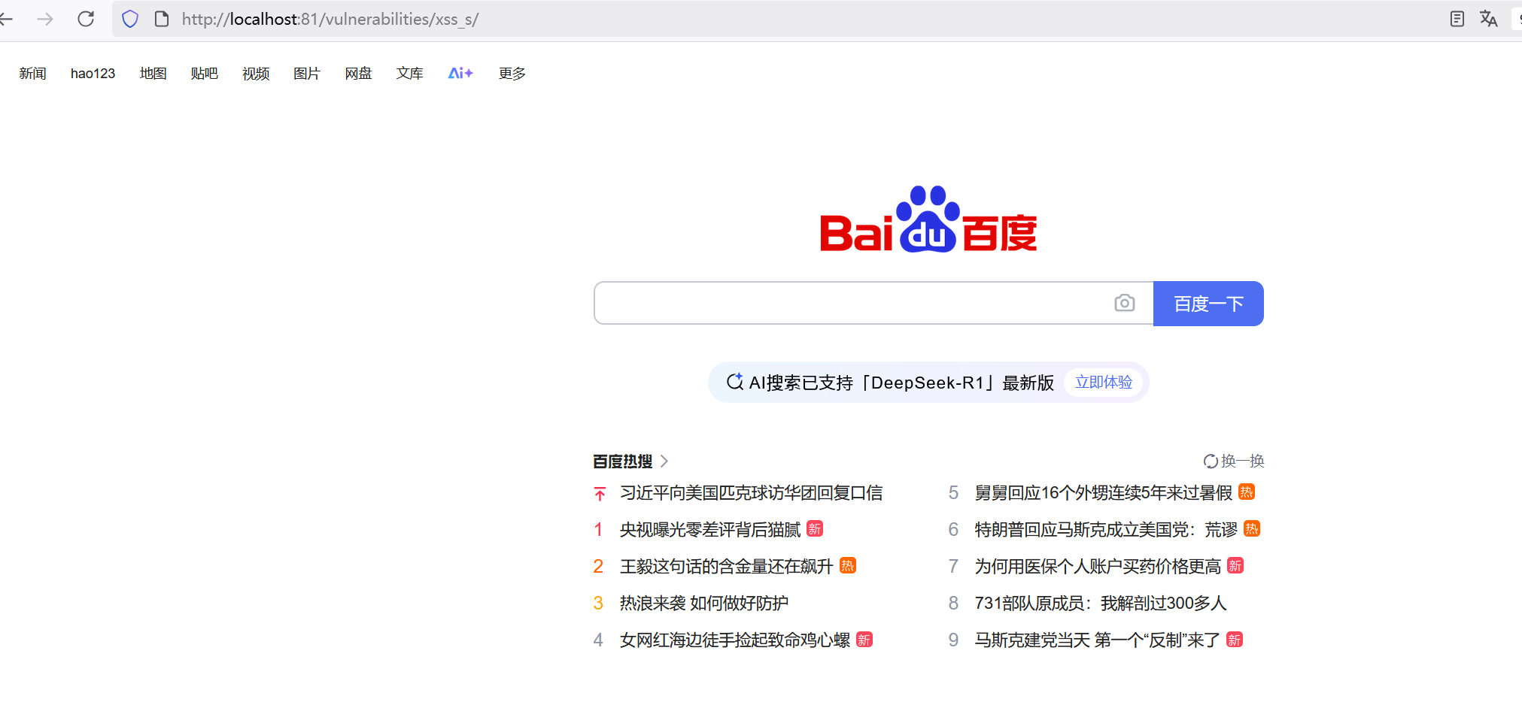Open the 网盘 navigation item
Viewport: 1522px width, 708px height.
pos(359,73)
